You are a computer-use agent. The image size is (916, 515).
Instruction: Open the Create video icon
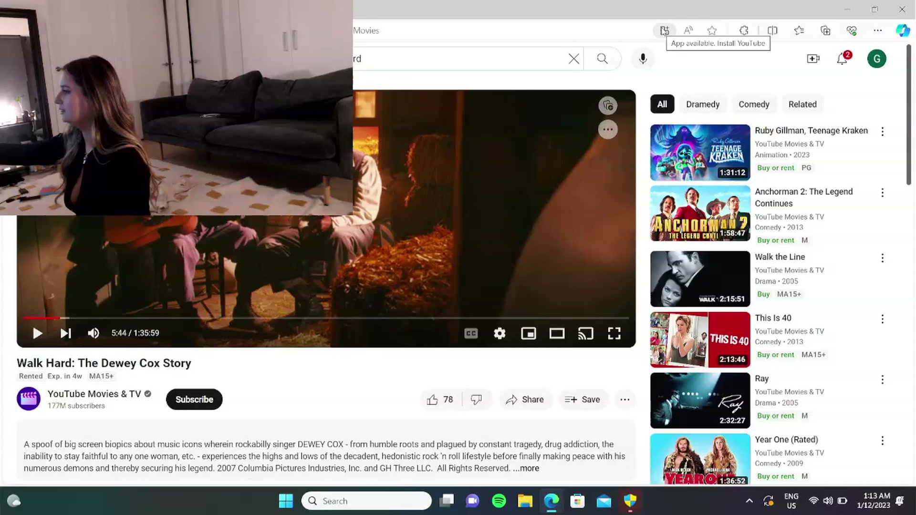[x=813, y=59]
